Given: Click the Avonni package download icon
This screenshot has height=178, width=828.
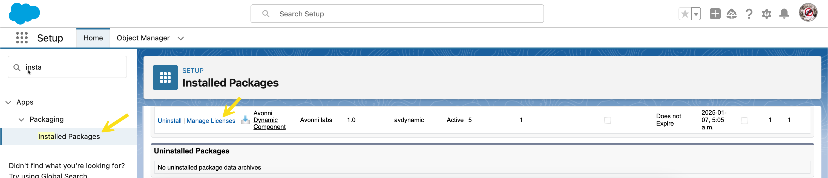Looking at the screenshot, I should tap(245, 120).
